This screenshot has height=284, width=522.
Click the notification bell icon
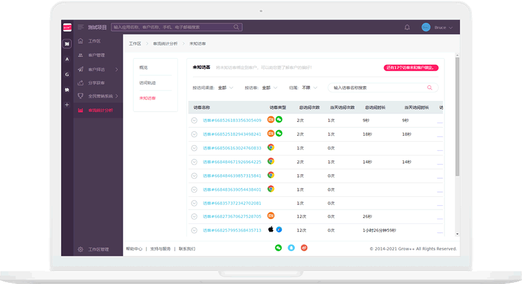pos(407,27)
